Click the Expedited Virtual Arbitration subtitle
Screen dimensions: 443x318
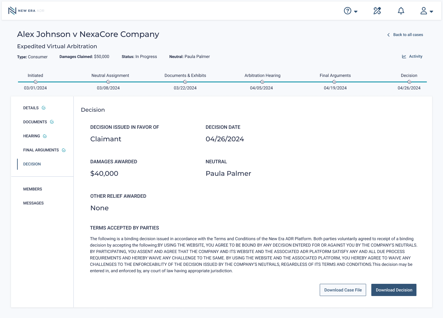57,46
